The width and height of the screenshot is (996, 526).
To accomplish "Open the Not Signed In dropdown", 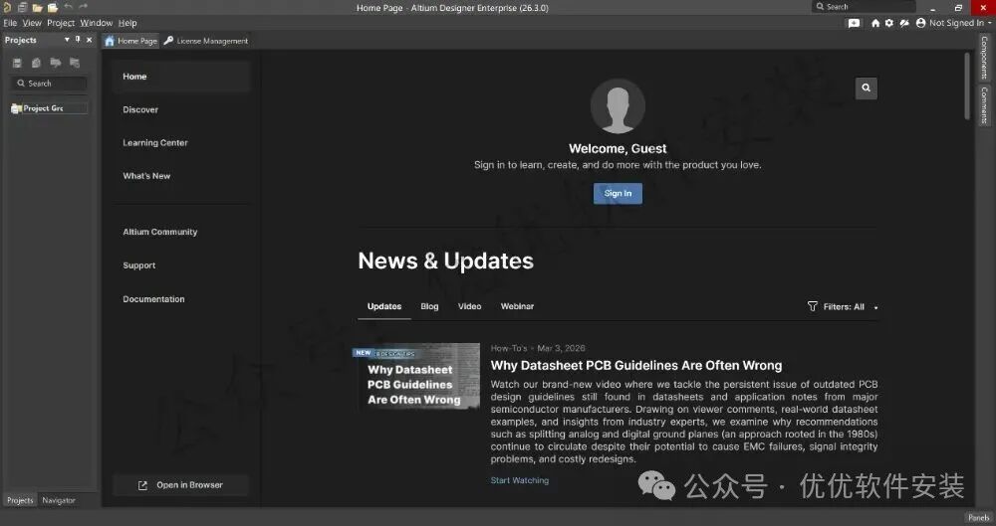I will pos(960,23).
